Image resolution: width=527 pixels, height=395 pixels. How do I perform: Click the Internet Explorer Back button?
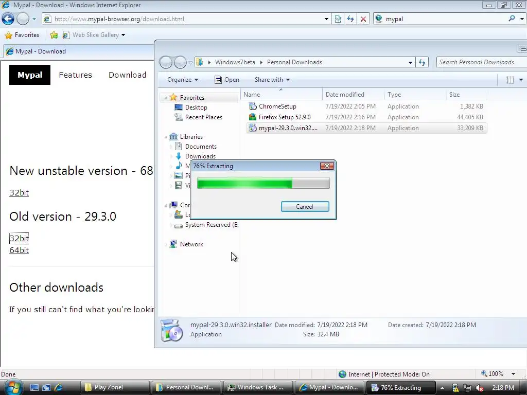pos(8,19)
